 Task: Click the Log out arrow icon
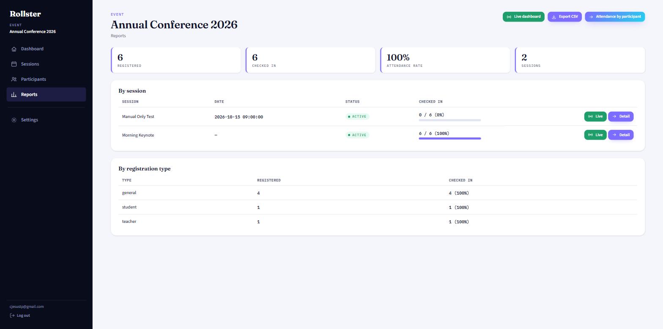12,315
